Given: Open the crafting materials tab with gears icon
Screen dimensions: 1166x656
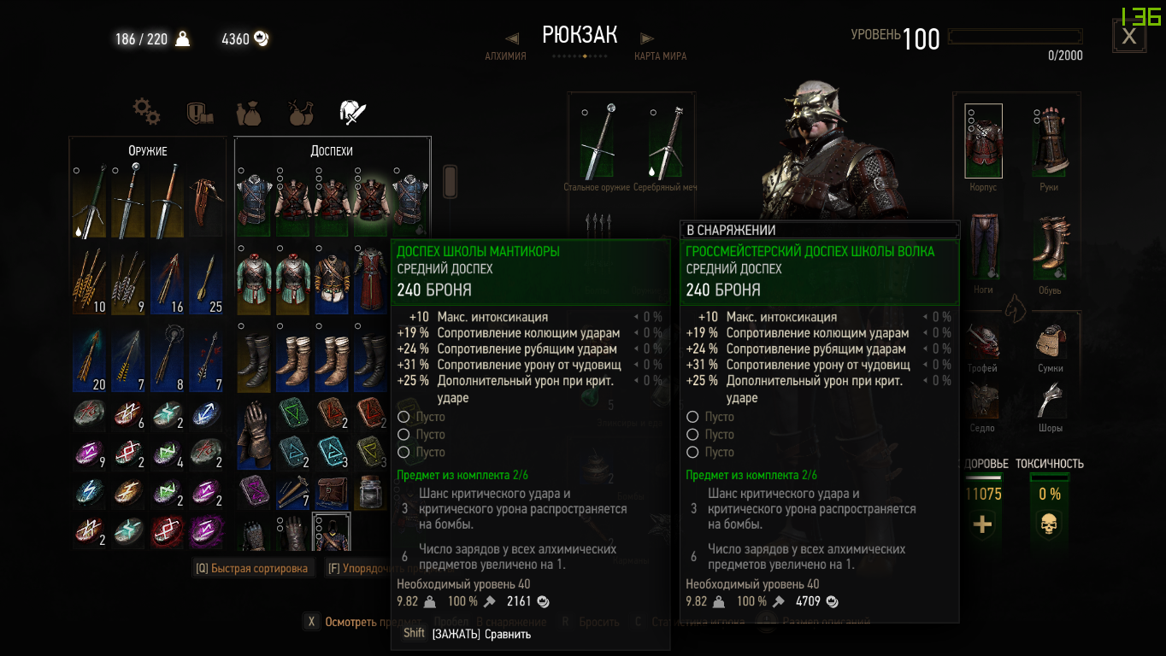Looking at the screenshot, I should point(146,112).
